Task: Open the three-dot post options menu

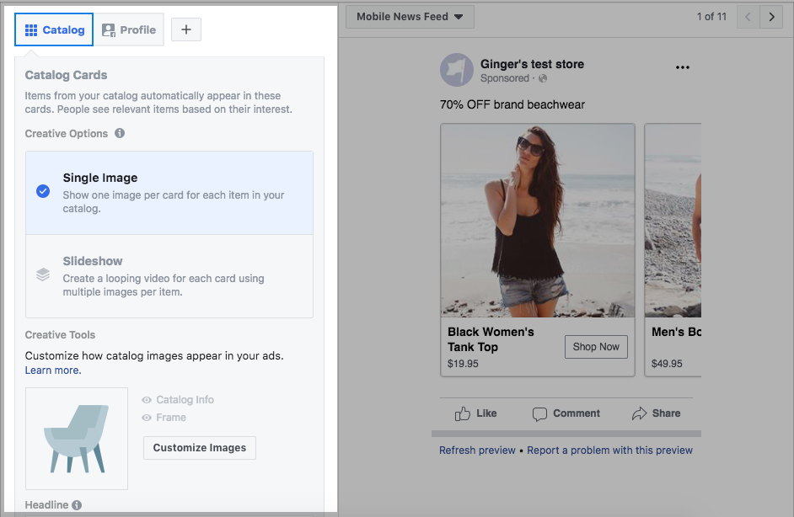Action: pos(683,68)
